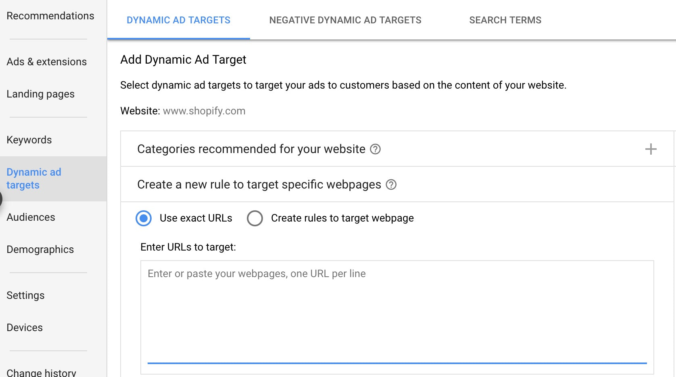Navigate to Demographics
The height and width of the screenshot is (377, 676).
coord(40,249)
